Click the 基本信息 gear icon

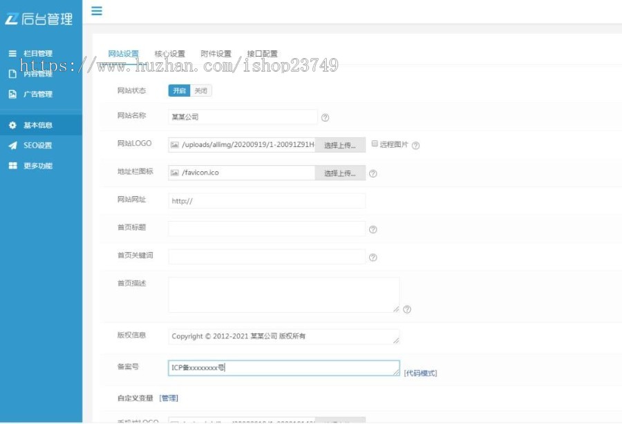12,125
